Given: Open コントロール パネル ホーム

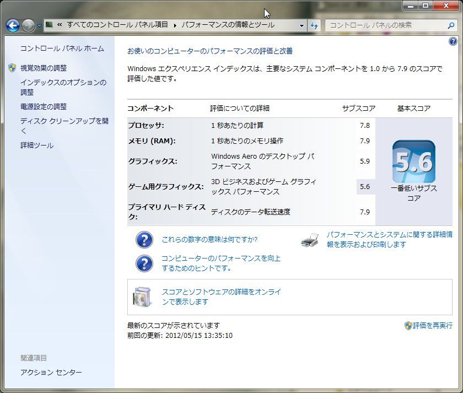Looking at the screenshot, I should [x=62, y=49].
